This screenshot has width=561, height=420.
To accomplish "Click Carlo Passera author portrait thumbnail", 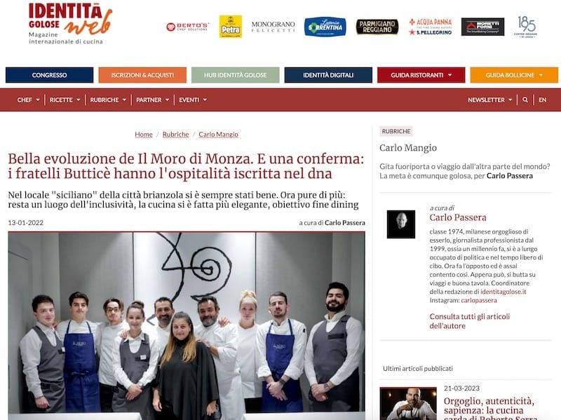I will click(401, 224).
